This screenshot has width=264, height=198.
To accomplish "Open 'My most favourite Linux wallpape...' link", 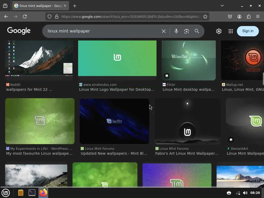I will pos(39,154).
